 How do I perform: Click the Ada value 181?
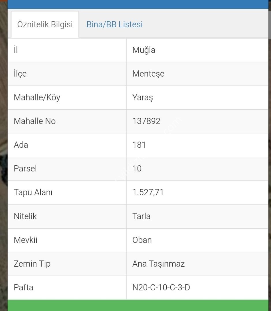(139, 145)
